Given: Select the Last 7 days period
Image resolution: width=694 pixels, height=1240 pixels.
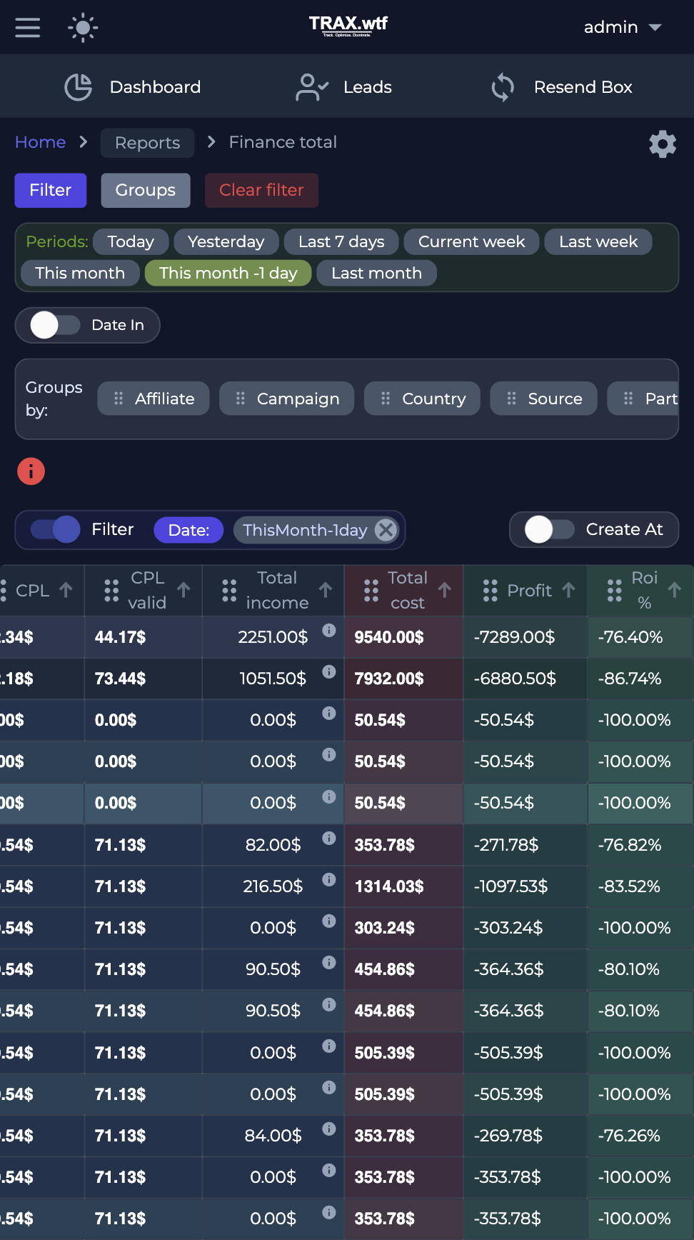Looking at the screenshot, I should click(341, 241).
